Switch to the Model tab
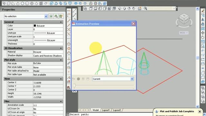The height and width of the screenshot is (116, 206). [x=96, y=110]
